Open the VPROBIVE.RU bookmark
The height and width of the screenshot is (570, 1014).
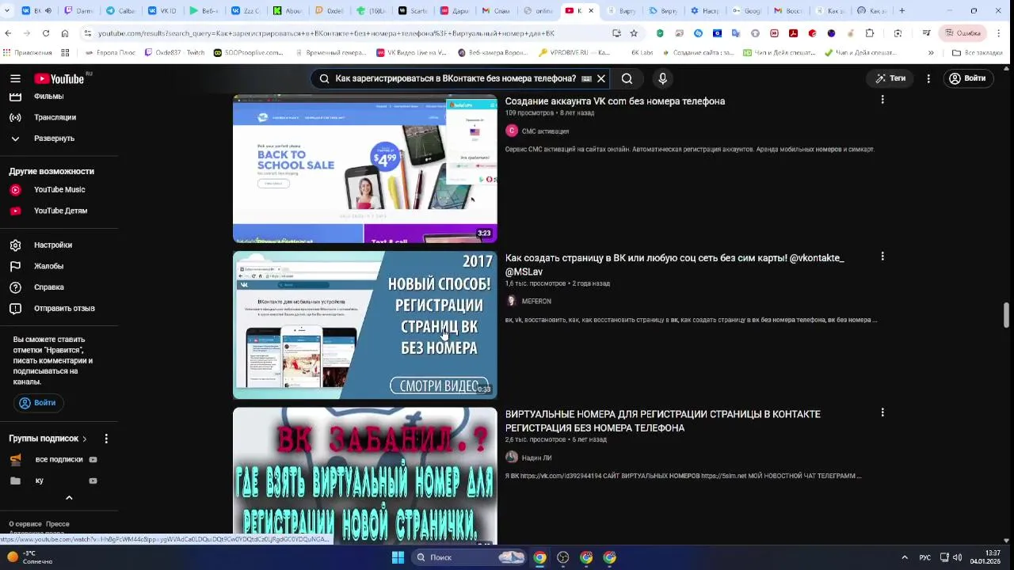tap(574, 53)
